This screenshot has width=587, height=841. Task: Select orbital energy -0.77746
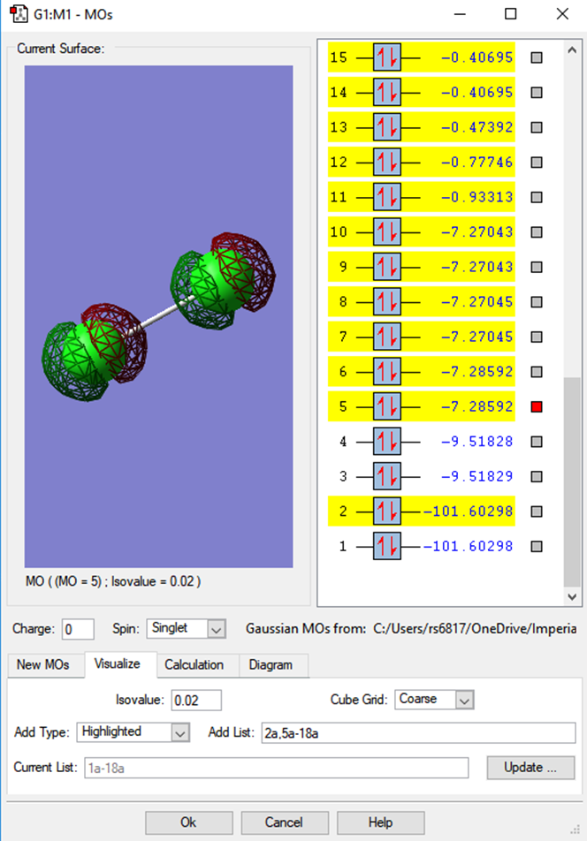click(476, 162)
